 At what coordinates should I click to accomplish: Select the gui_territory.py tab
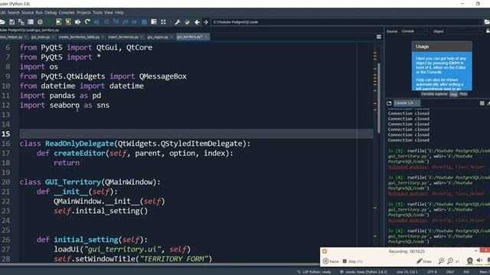(190, 37)
